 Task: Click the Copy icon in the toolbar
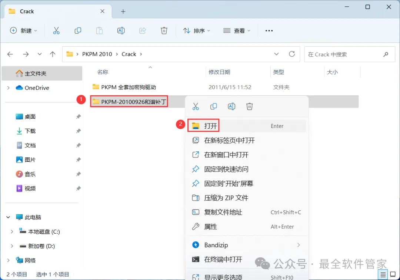point(78,31)
